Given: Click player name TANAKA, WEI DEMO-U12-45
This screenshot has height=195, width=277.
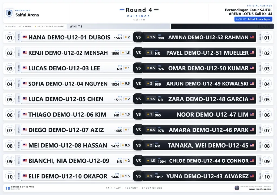Looking at the screenshot, I should (x=208, y=145).
